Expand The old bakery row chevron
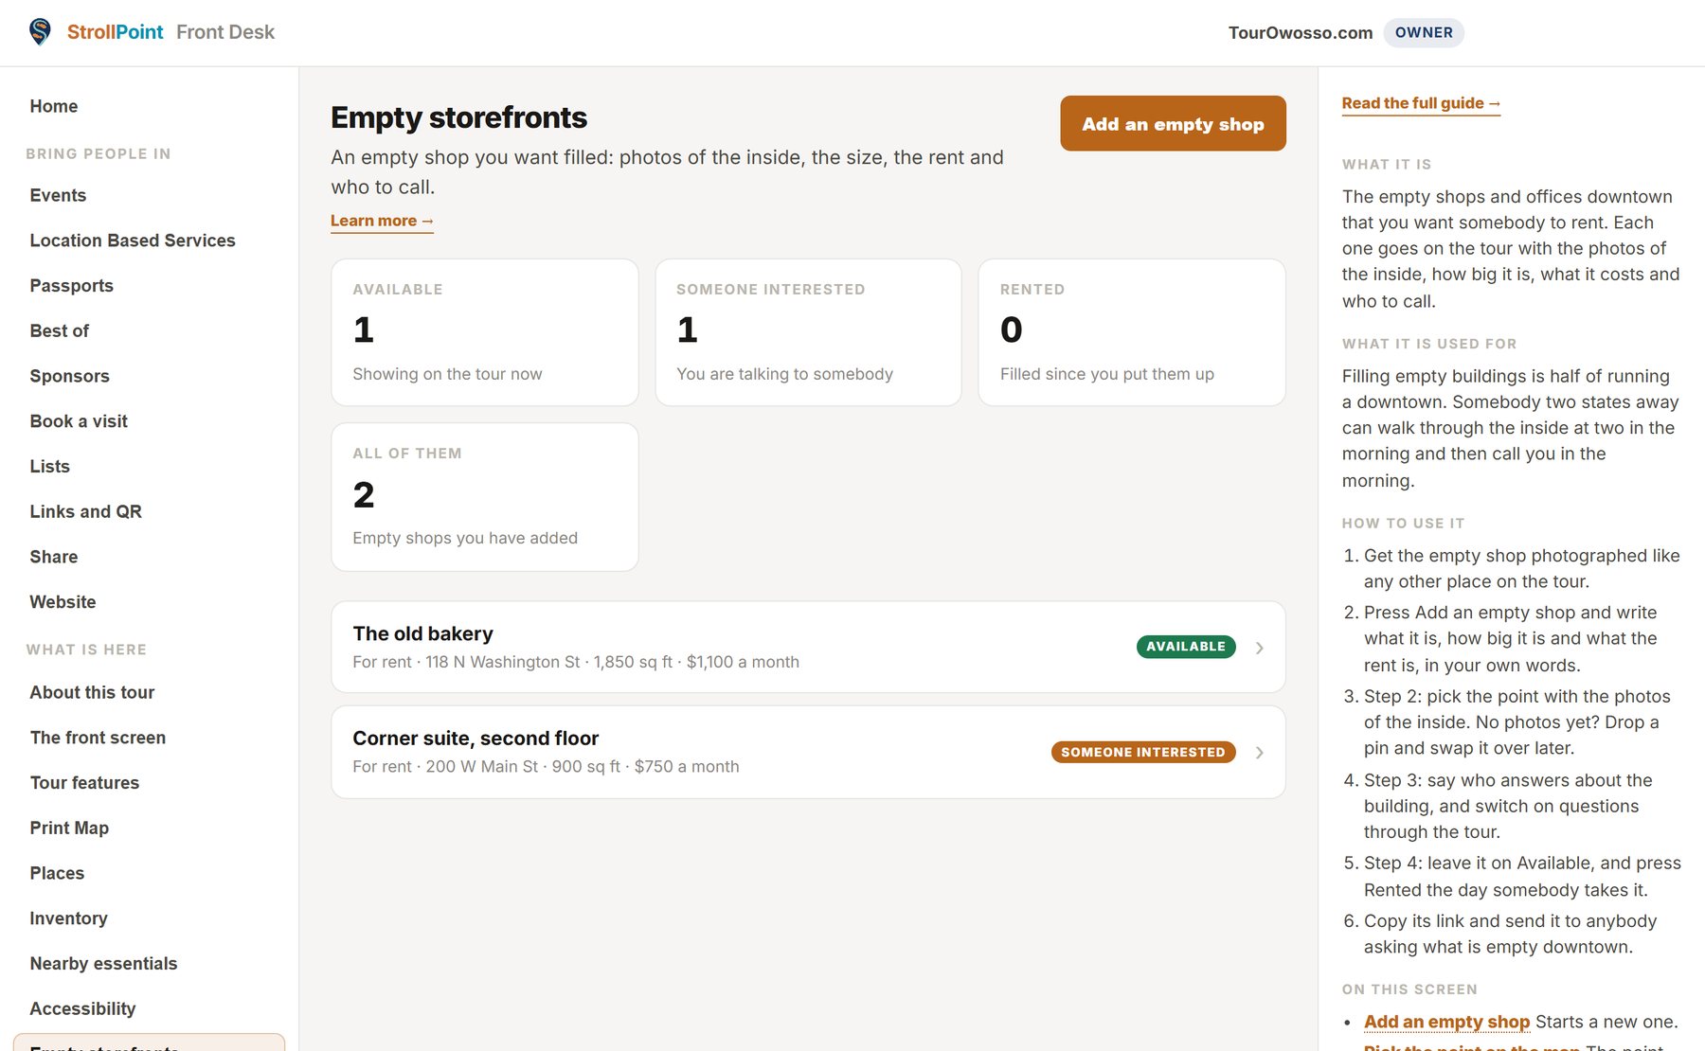 pos(1259,648)
